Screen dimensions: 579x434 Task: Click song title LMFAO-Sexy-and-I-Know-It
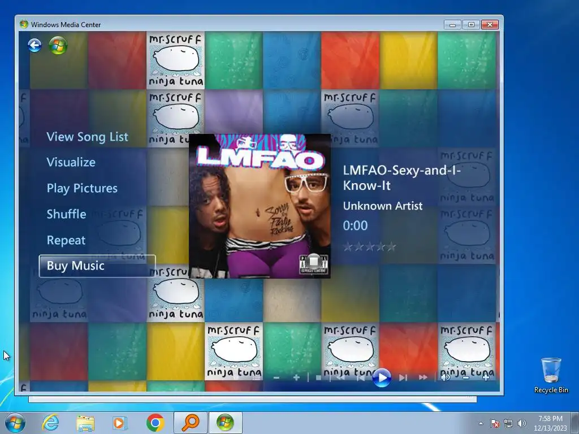point(402,177)
